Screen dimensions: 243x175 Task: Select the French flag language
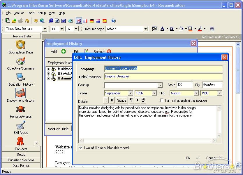pyautogui.click(x=85, y=21)
